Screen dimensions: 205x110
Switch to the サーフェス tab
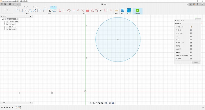coord(26,7)
